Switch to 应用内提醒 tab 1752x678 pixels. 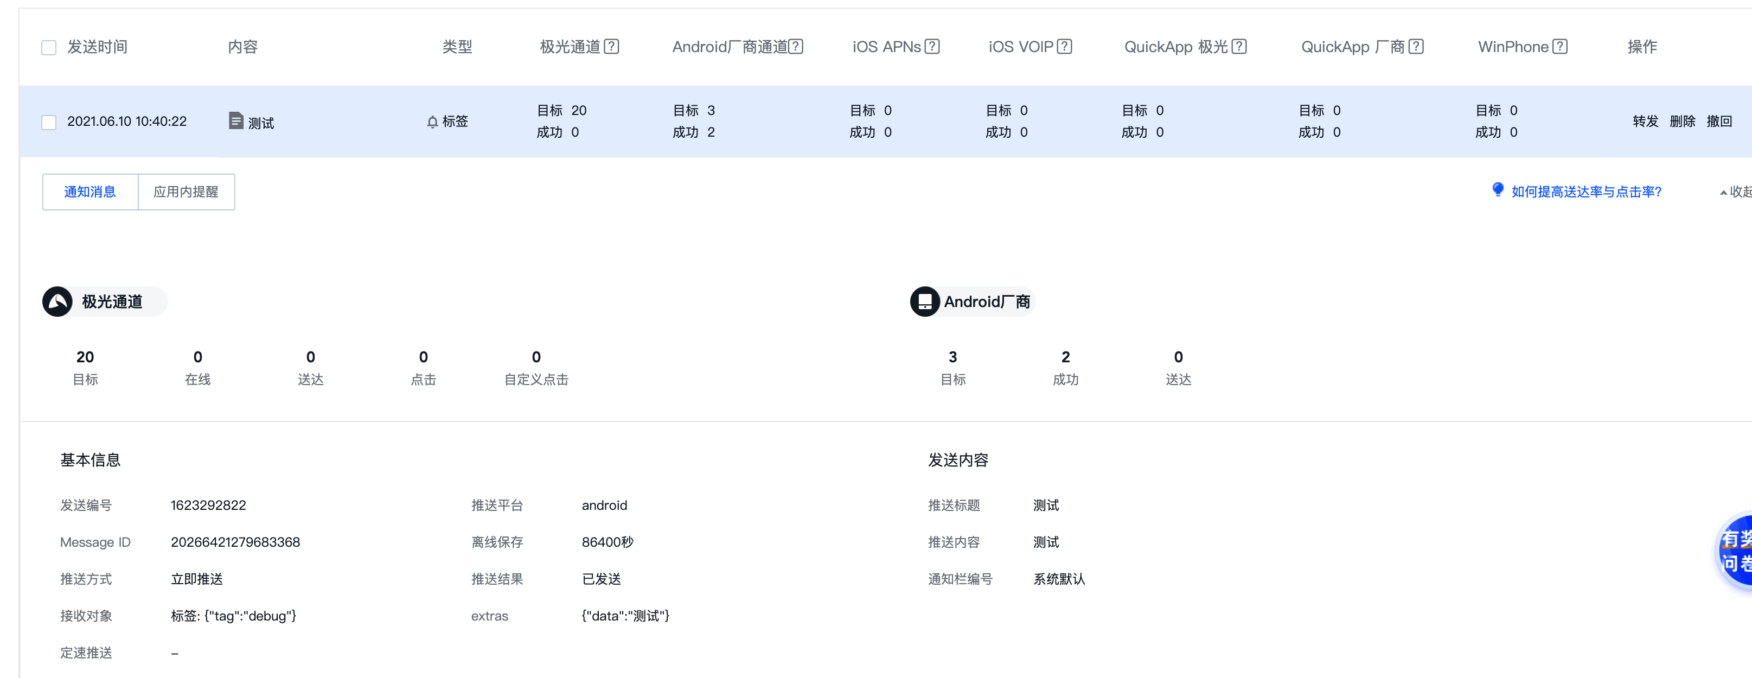coord(186,192)
